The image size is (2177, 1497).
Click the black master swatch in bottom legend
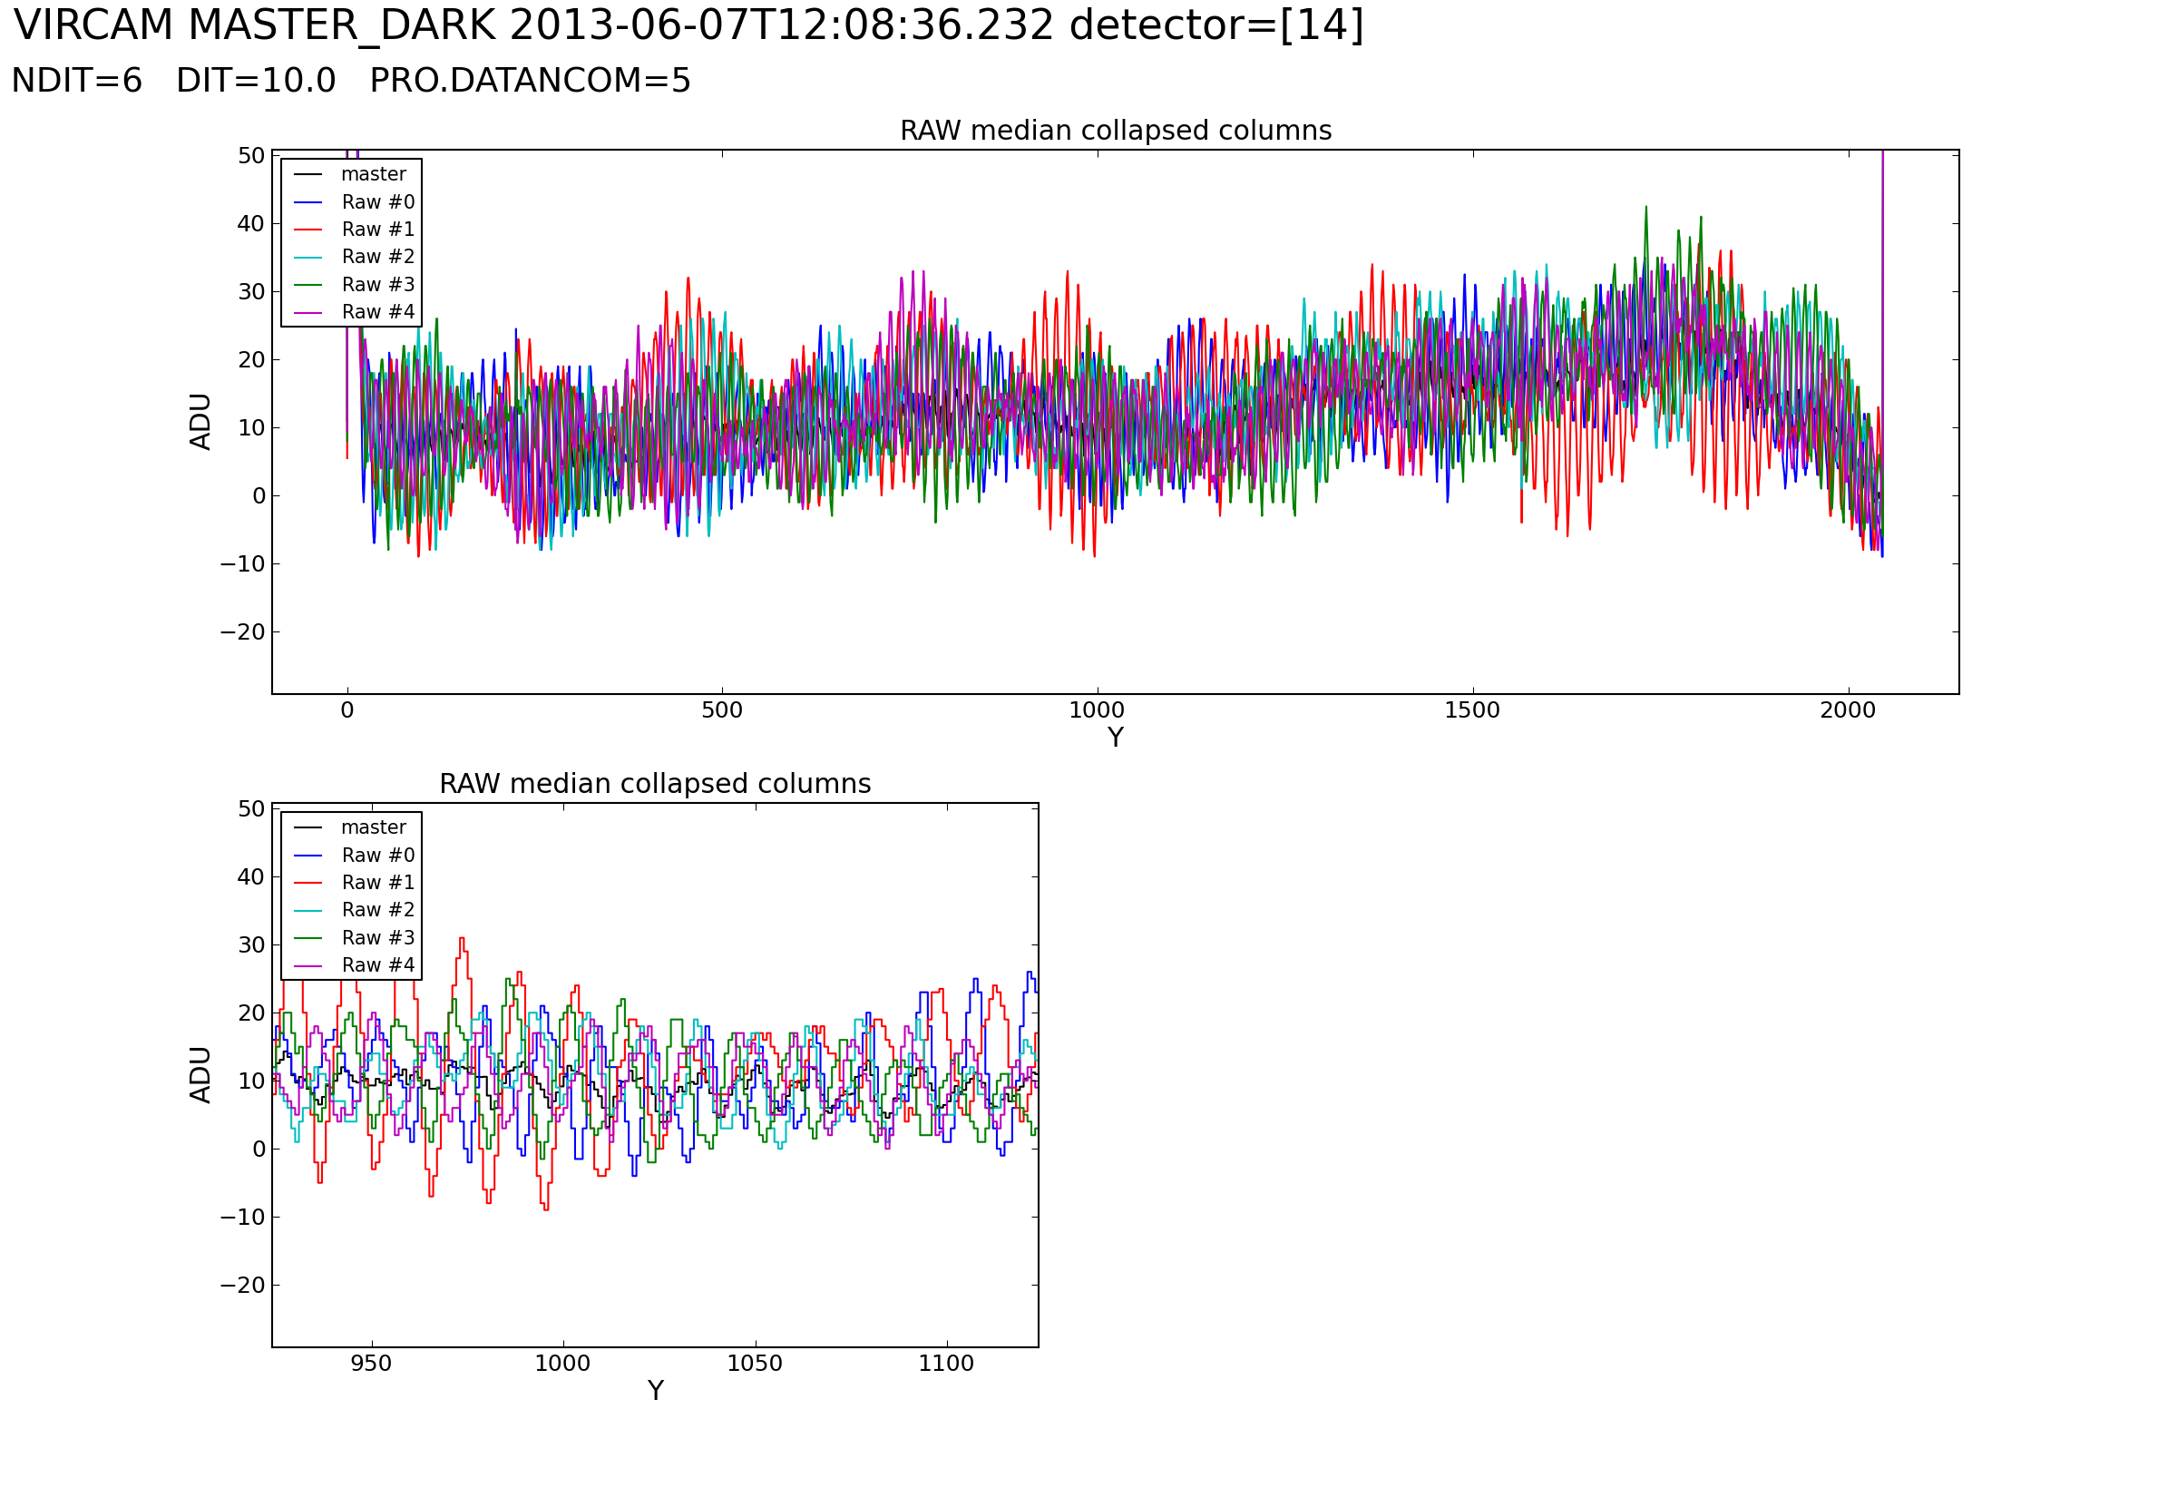[x=308, y=828]
